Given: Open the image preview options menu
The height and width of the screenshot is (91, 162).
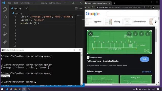Looking at the screenshot, I should tap(135, 34).
